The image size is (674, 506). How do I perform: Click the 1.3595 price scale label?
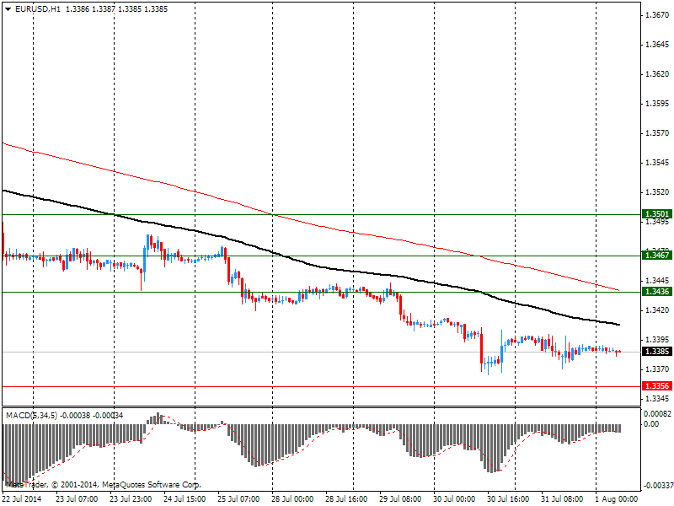click(657, 103)
